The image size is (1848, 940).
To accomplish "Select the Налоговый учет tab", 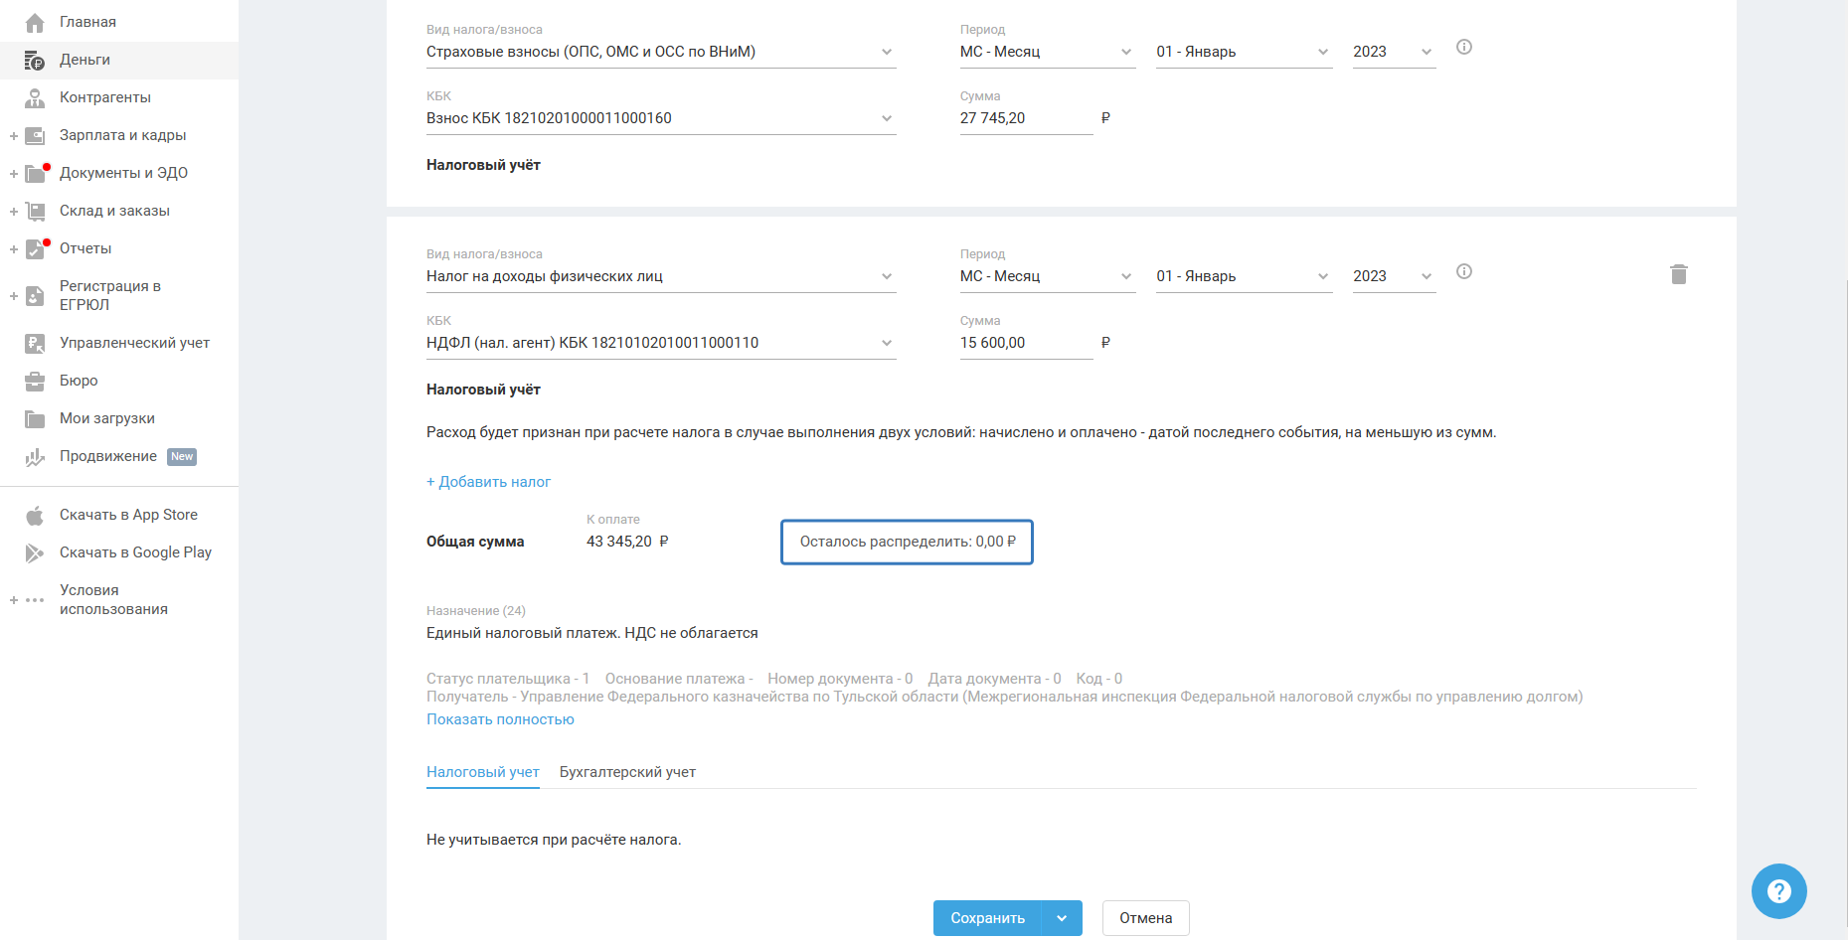I will pos(482,772).
